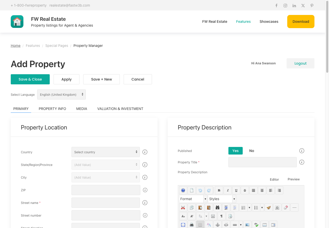The height and width of the screenshot is (228, 329).
Task: Open the Select Language dropdown
Action: coord(61,94)
